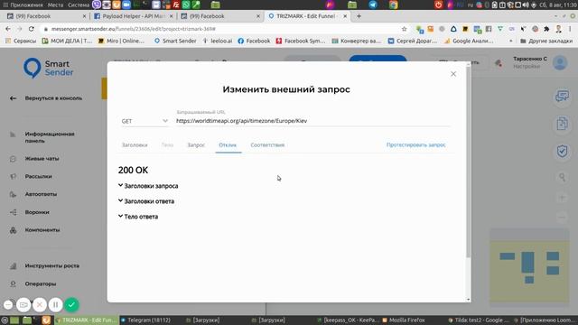Click the WhatsApp icon in top panel
Viewport: 578px width, 325px height.
click(186, 5)
